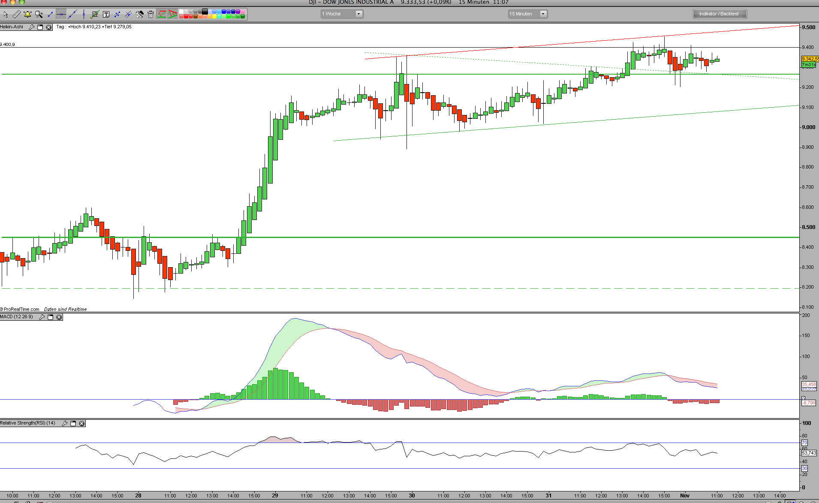Maximize the Heikin-Ashi price panel

click(x=40, y=27)
